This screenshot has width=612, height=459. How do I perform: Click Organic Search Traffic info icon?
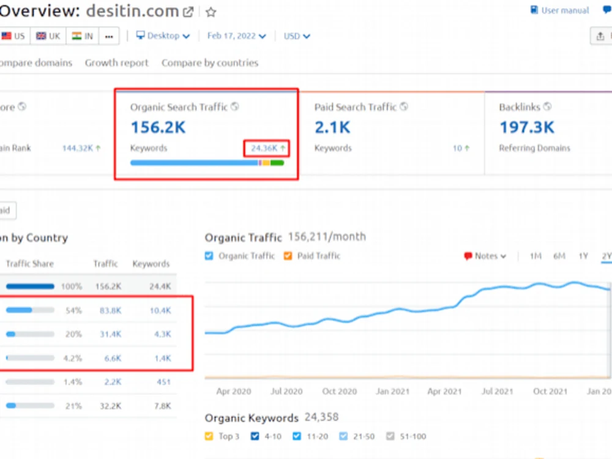pos(234,106)
